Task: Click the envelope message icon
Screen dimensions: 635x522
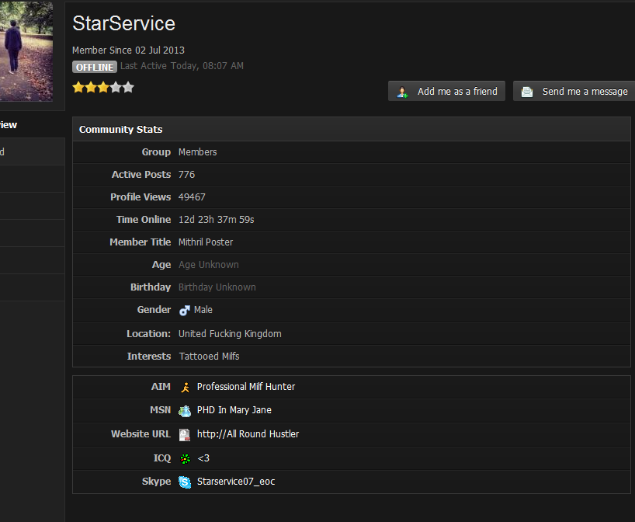Action: (527, 92)
